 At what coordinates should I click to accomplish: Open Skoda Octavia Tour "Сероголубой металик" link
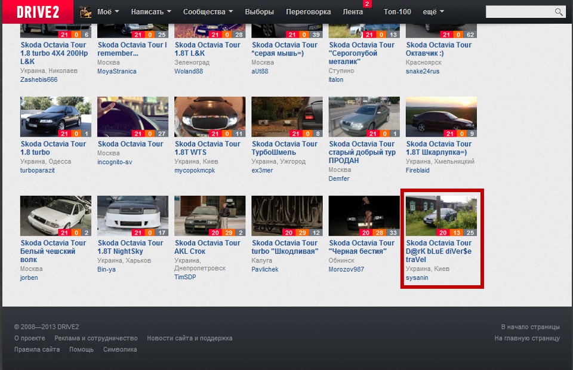point(362,53)
